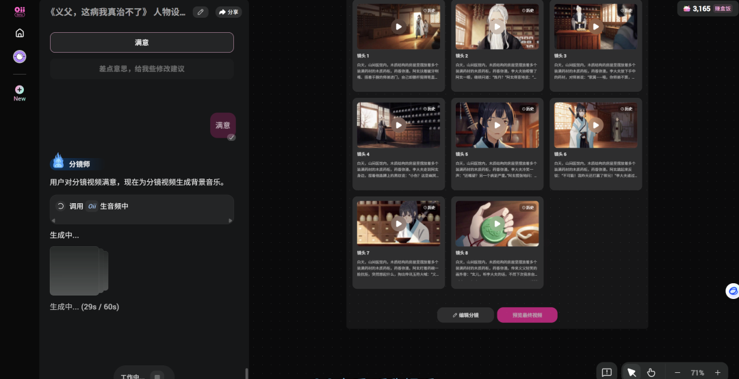The height and width of the screenshot is (379, 739).
Task: Select 差点意思，给我些修改建议 option
Action: click(x=142, y=69)
